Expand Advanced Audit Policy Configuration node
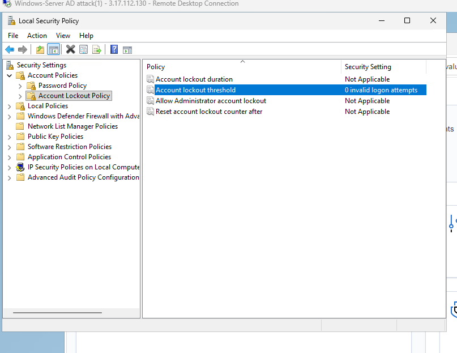Viewport: 457px width, 353px height. coord(9,178)
